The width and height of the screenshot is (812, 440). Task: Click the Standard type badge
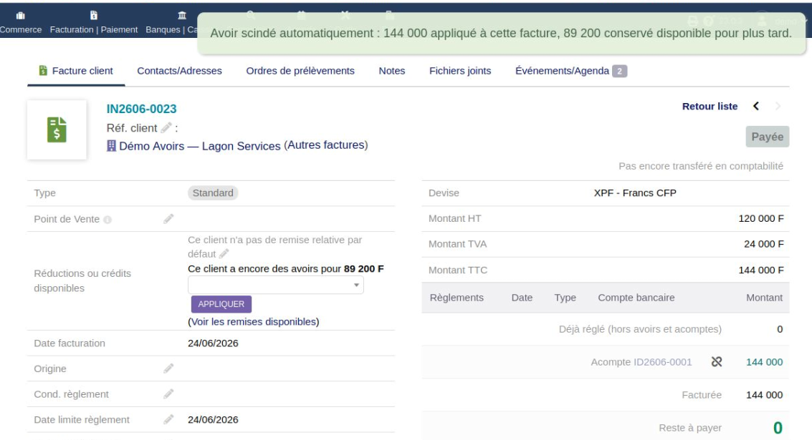pos(213,193)
